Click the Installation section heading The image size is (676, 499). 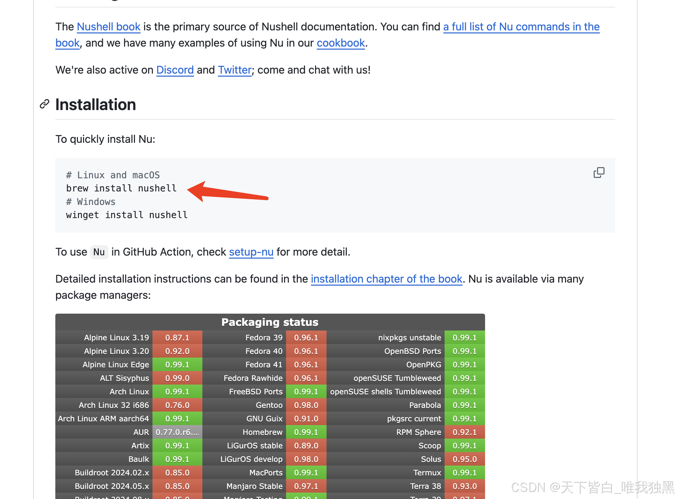point(95,105)
